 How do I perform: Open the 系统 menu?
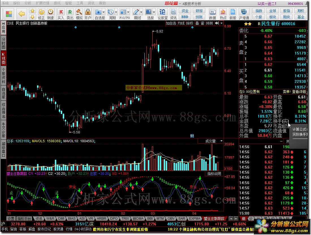coord(5,3)
